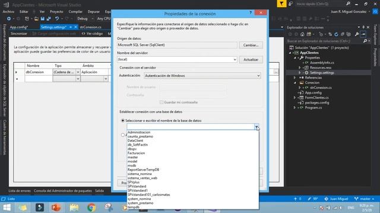The height and width of the screenshot is (213, 380).
Task: Switch to the strConexion.cs tab
Action: 91,27
